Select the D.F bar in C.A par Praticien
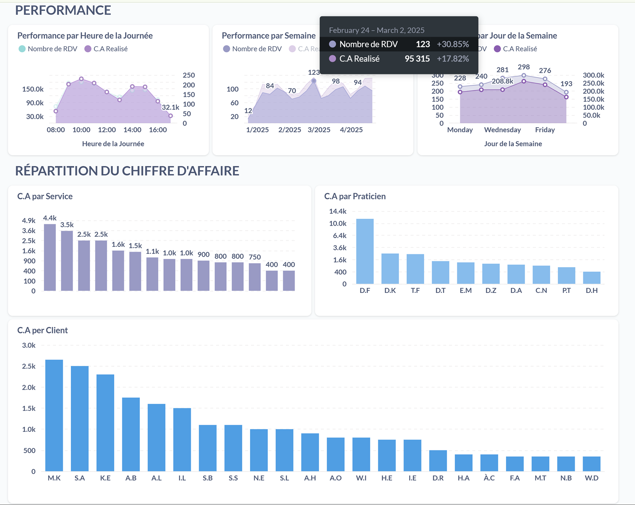Image resolution: width=635 pixels, height=505 pixels. pos(365,251)
